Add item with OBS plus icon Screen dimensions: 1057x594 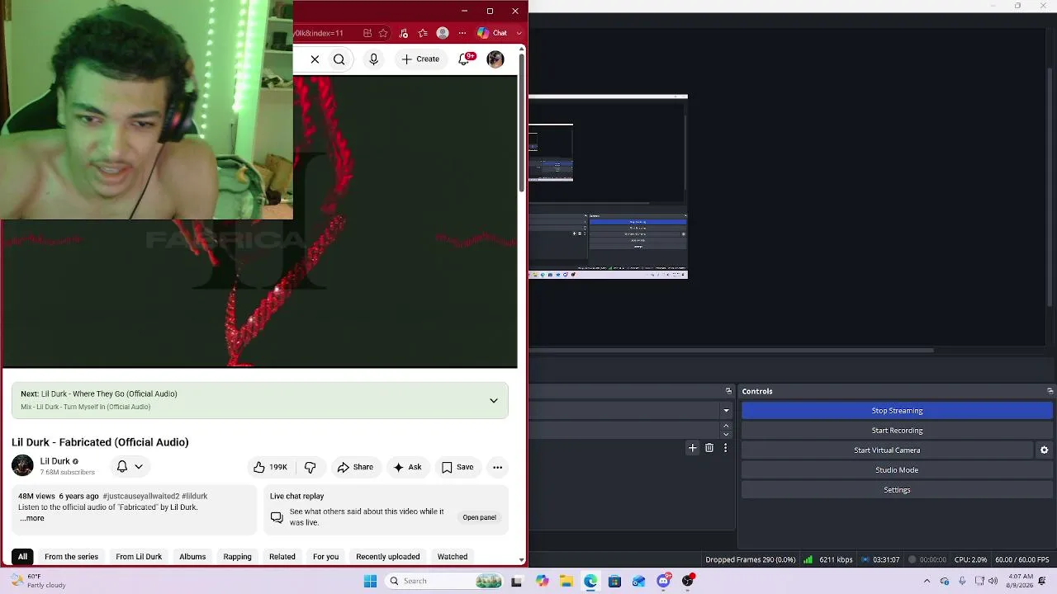[692, 448]
